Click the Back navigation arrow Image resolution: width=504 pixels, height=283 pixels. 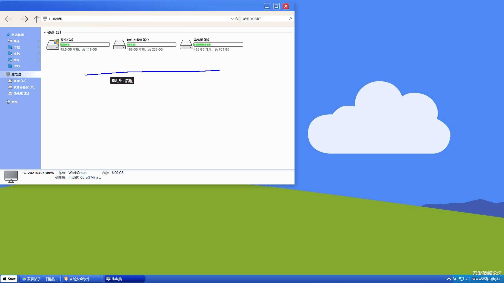9,19
